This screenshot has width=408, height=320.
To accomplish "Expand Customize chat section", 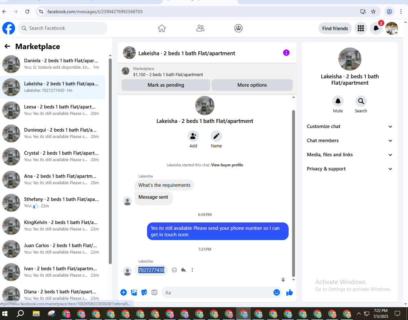I will (x=350, y=126).
